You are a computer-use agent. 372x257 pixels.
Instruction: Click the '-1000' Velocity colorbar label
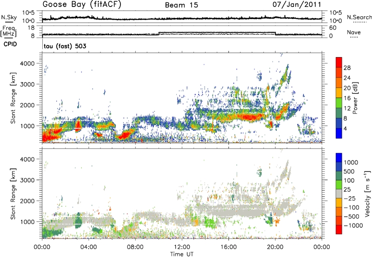click(353, 225)
